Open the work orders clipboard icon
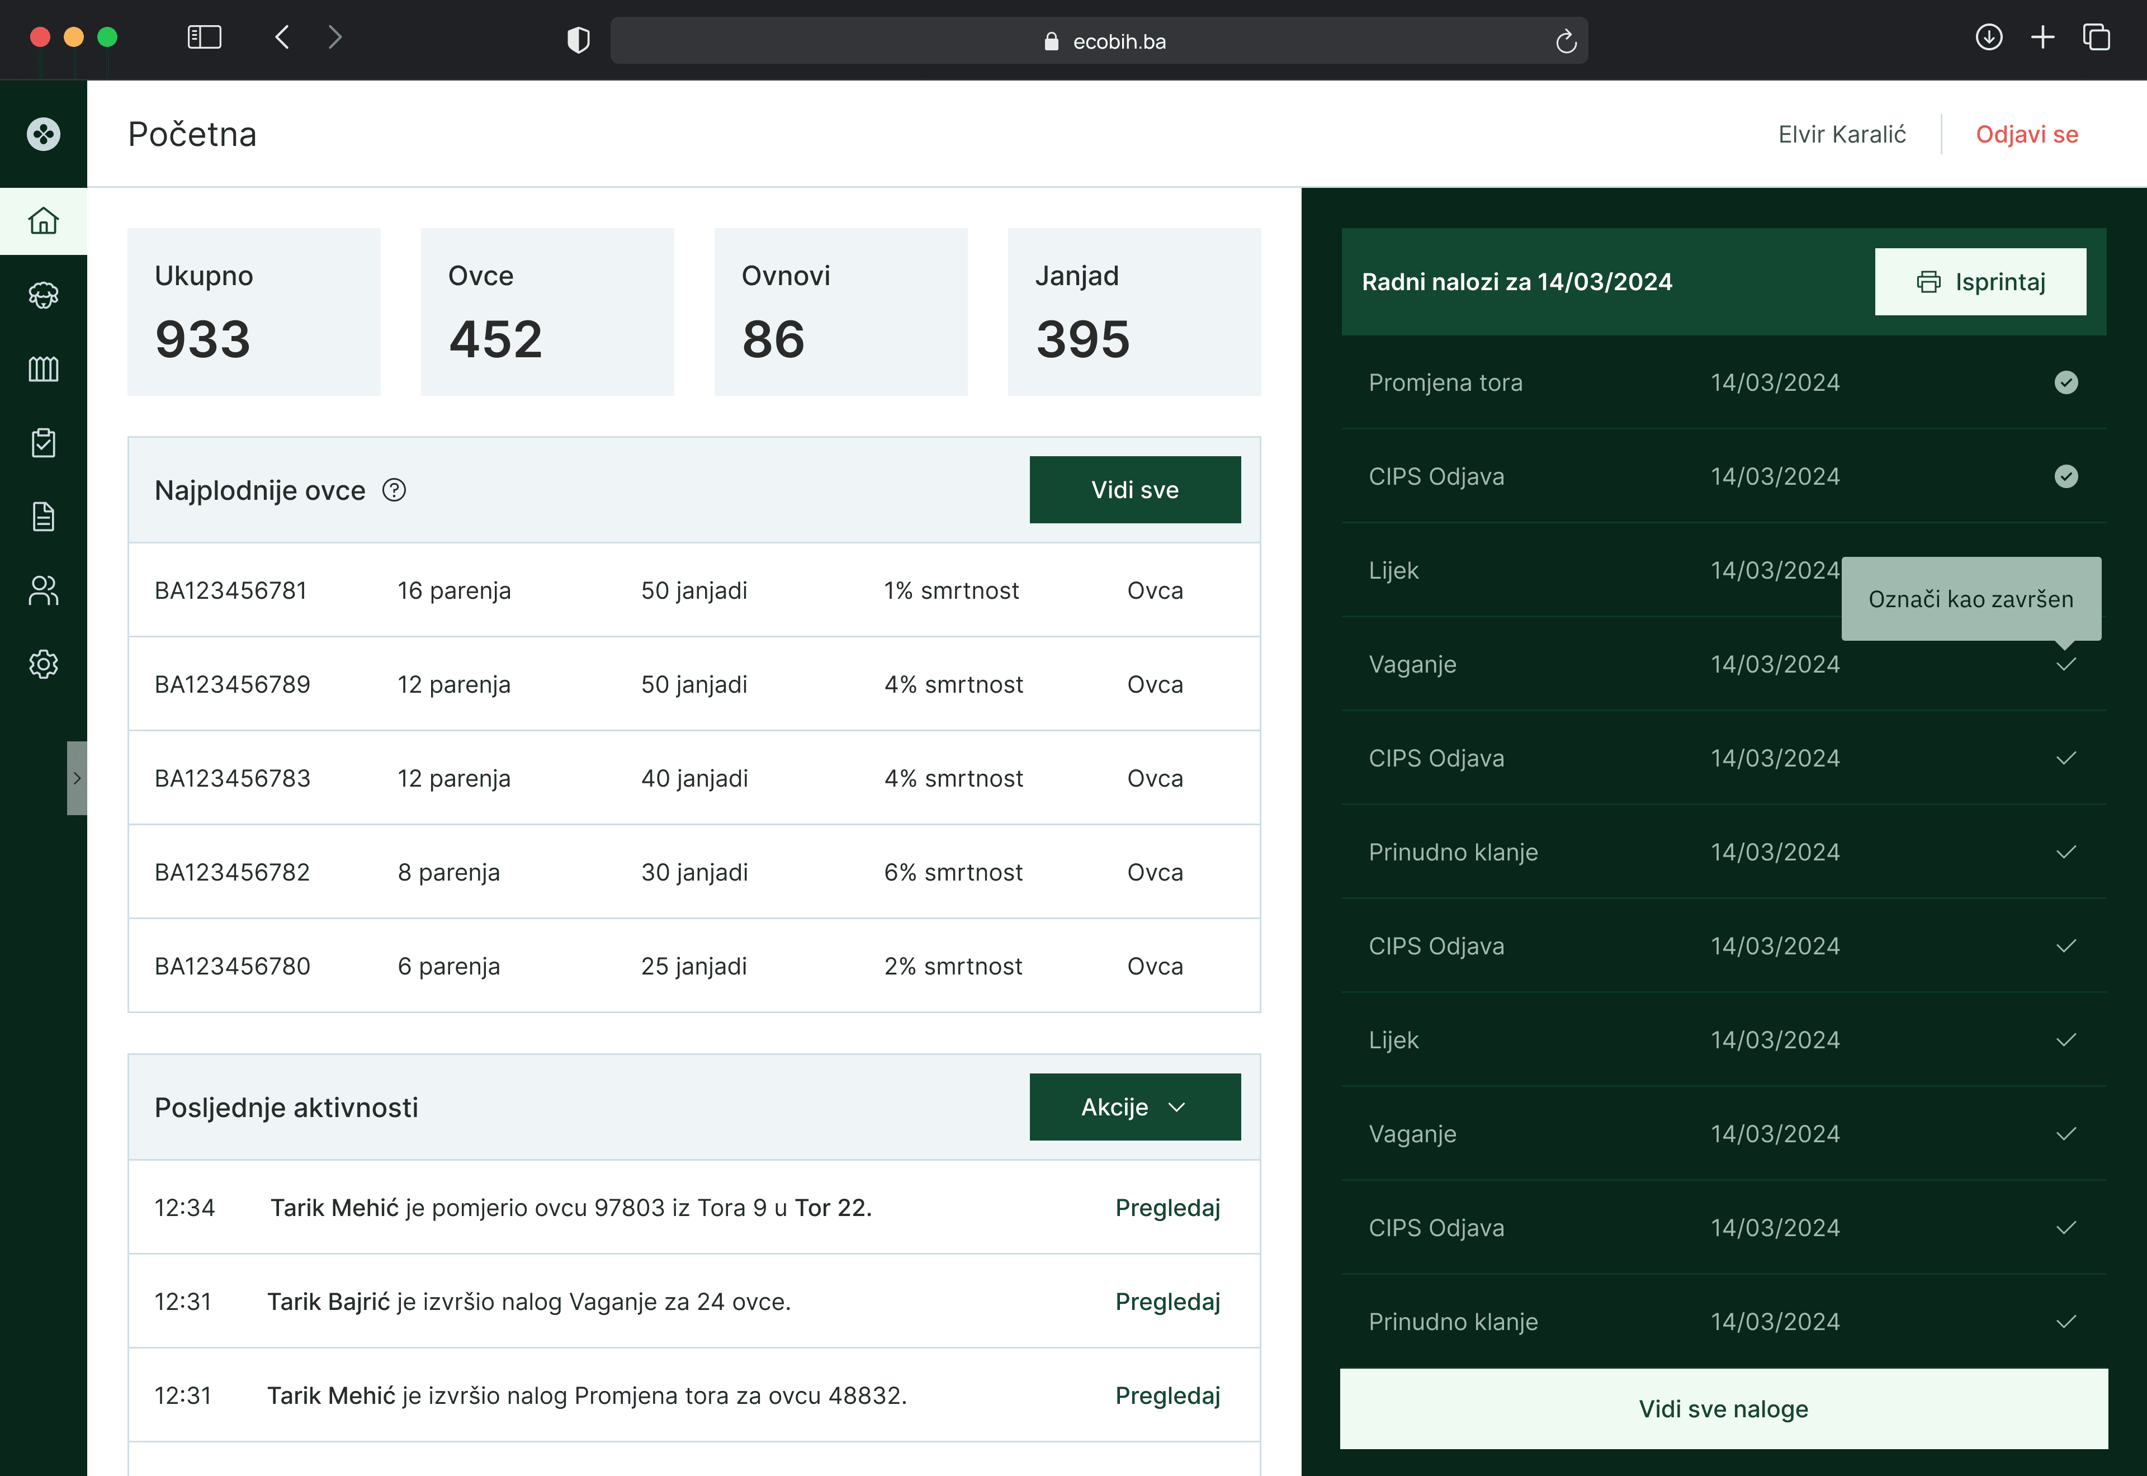 pos(44,443)
